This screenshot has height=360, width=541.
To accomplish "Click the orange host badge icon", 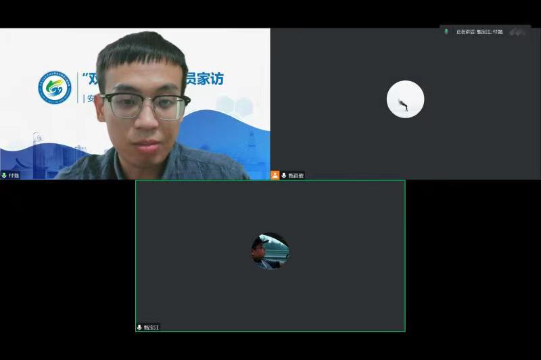I will coord(275,175).
